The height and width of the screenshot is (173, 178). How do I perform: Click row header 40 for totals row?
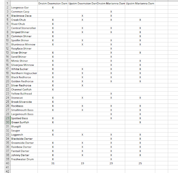[8, 163]
